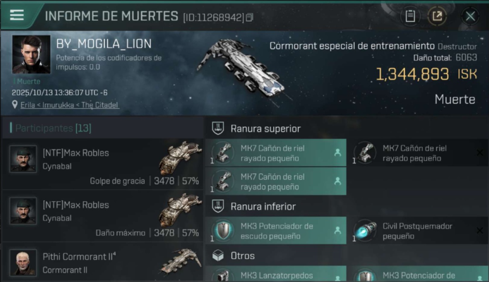Select Civil Postquemador pequeño module

(418, 230)
